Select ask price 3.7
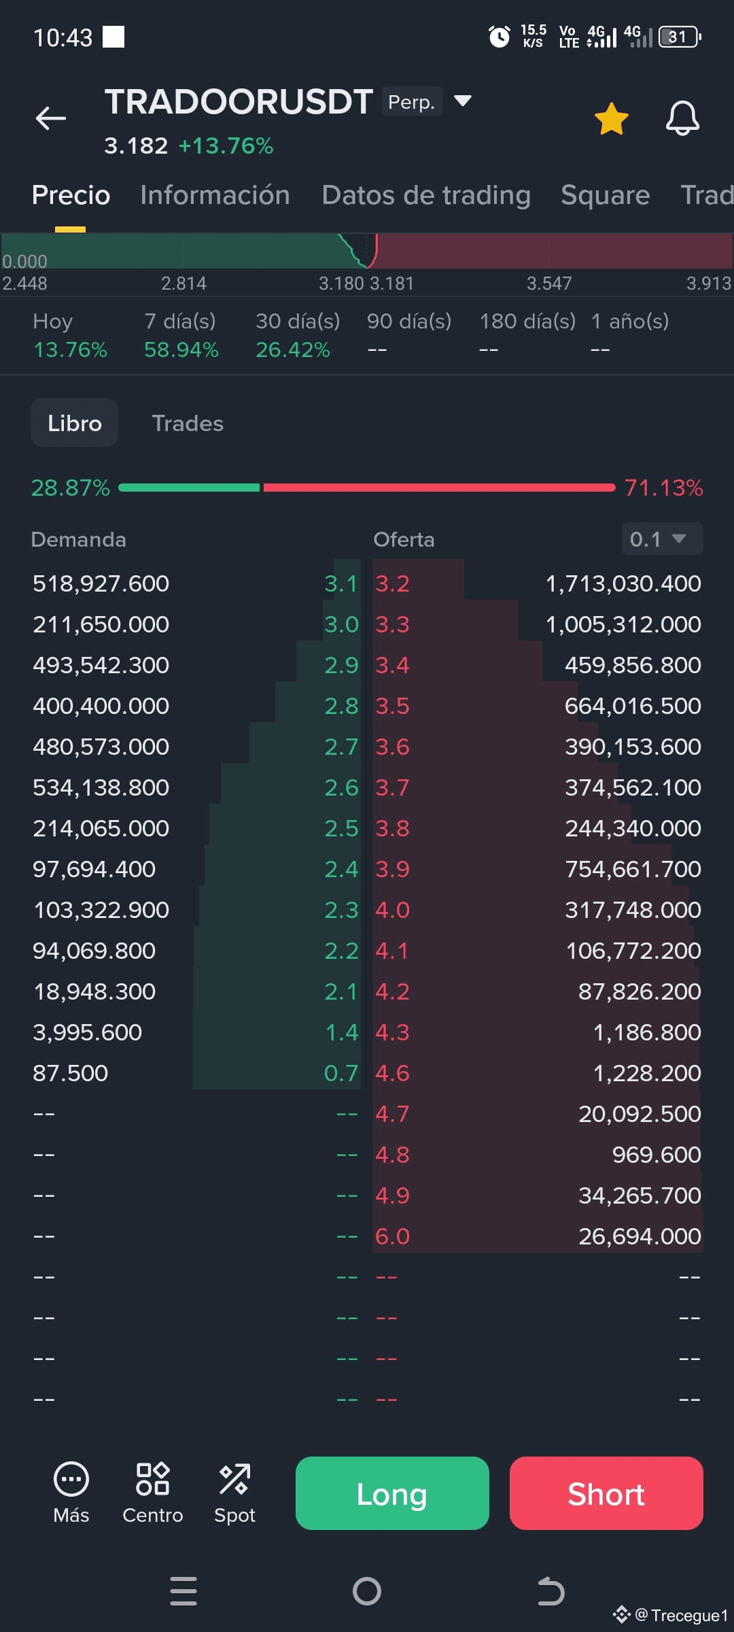734x1632 pixels. tap(392, 787)
